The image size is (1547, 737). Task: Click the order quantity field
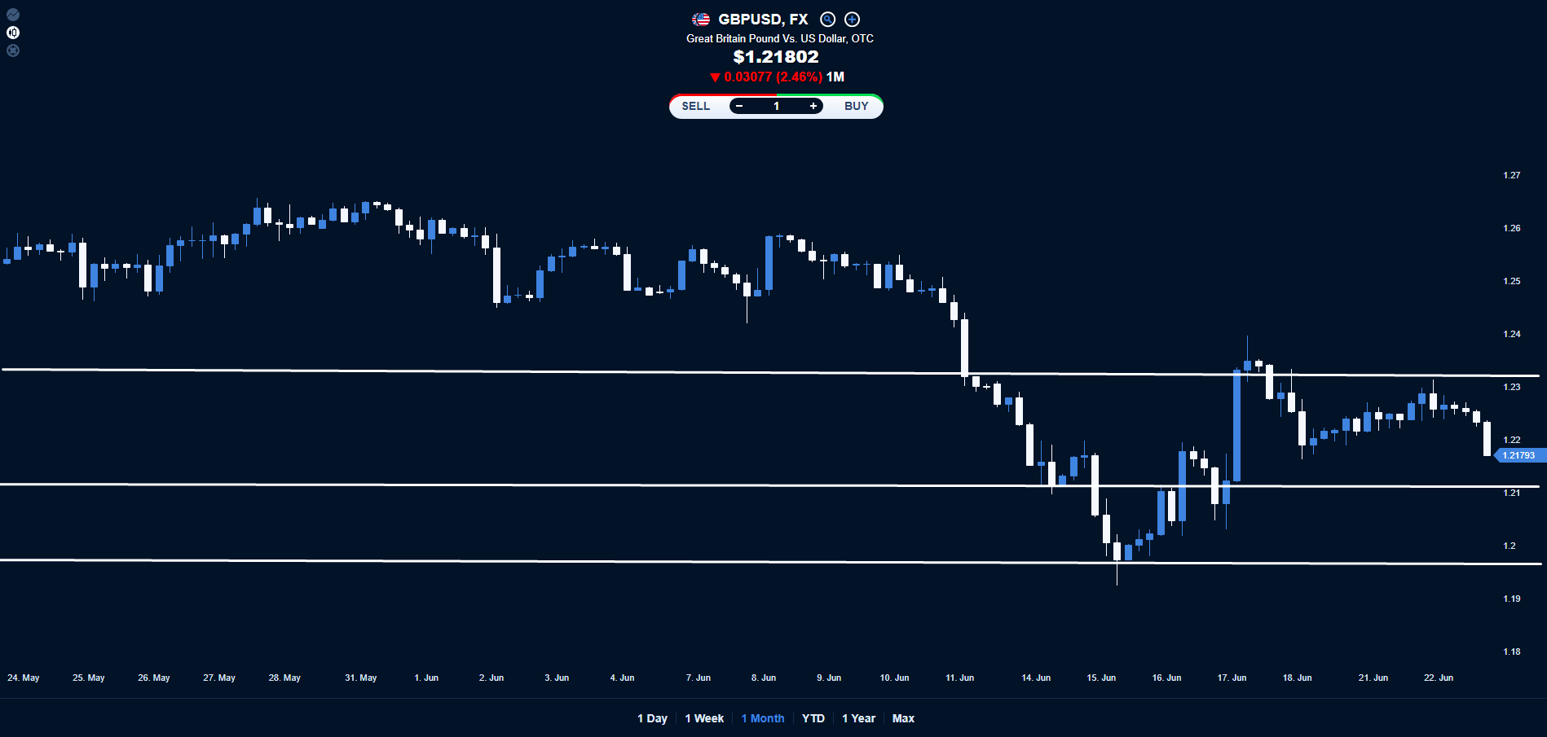point(776,106)
